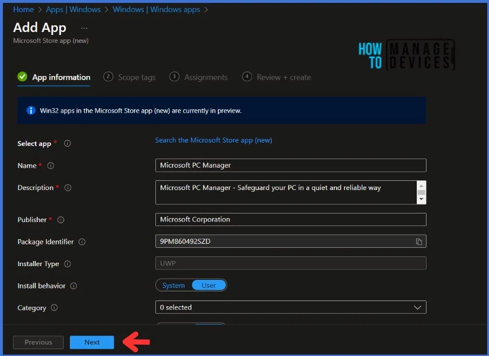This screenshot has height=356, width=489.
Task: Click the scroll down arrow in Description box
Action: point(421,199)
